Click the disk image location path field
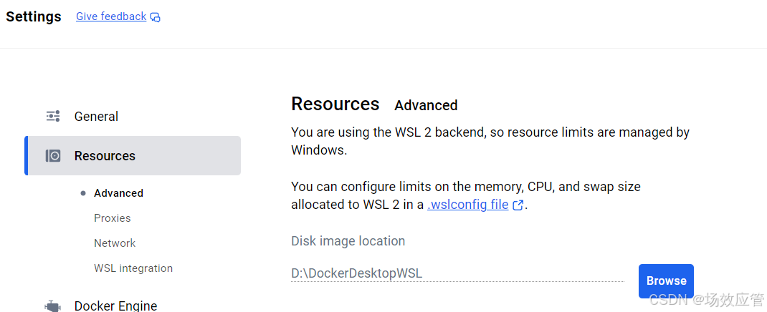 [457, 273]
